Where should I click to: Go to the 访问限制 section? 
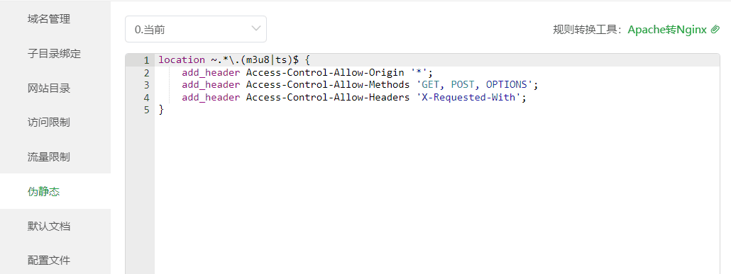coord(49,122)
